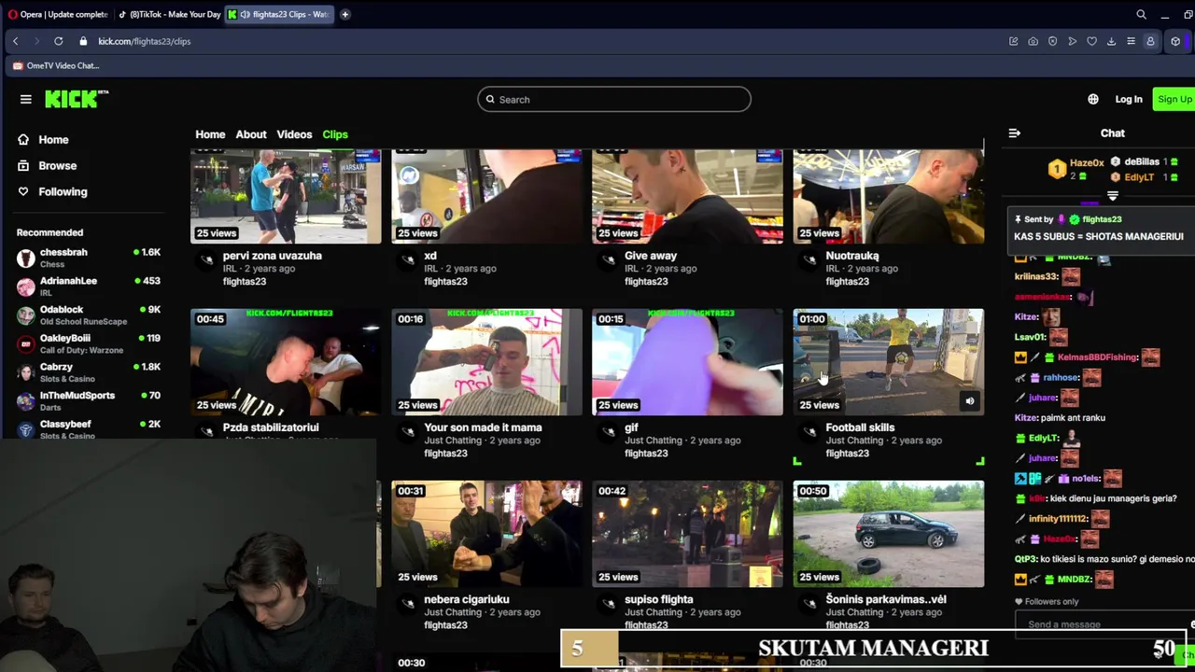The image size is (1195, 672).
Task: Open Opera easy setup sliders icon
Action: click(x=1131, y=41)
